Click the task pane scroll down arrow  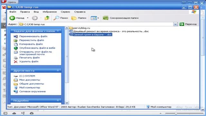67,103
